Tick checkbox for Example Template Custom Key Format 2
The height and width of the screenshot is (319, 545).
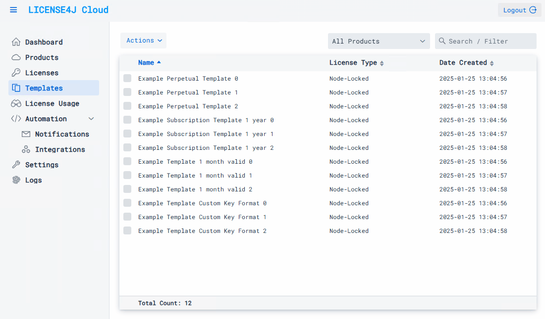(x=127, y=230)
